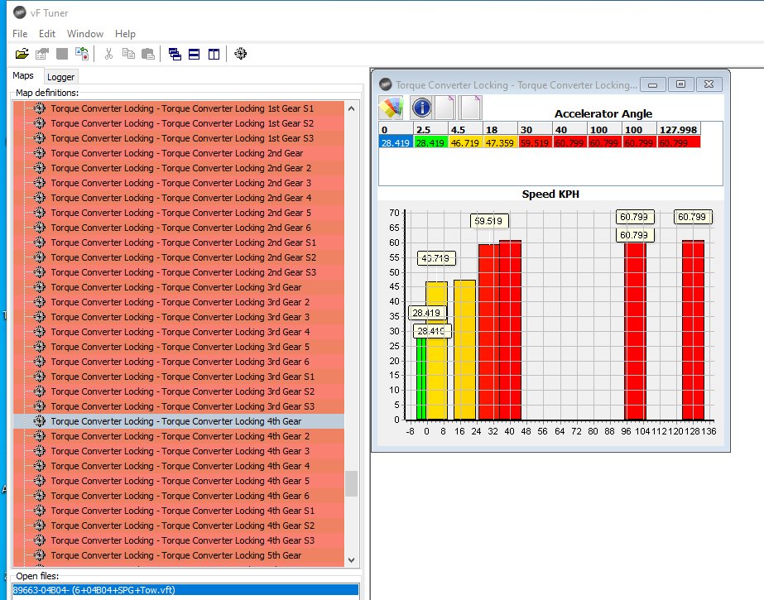The width and height of the screenshot is (764, 600).
Task: Cascade windows using the toolbar icon
Action: point(175,54)
